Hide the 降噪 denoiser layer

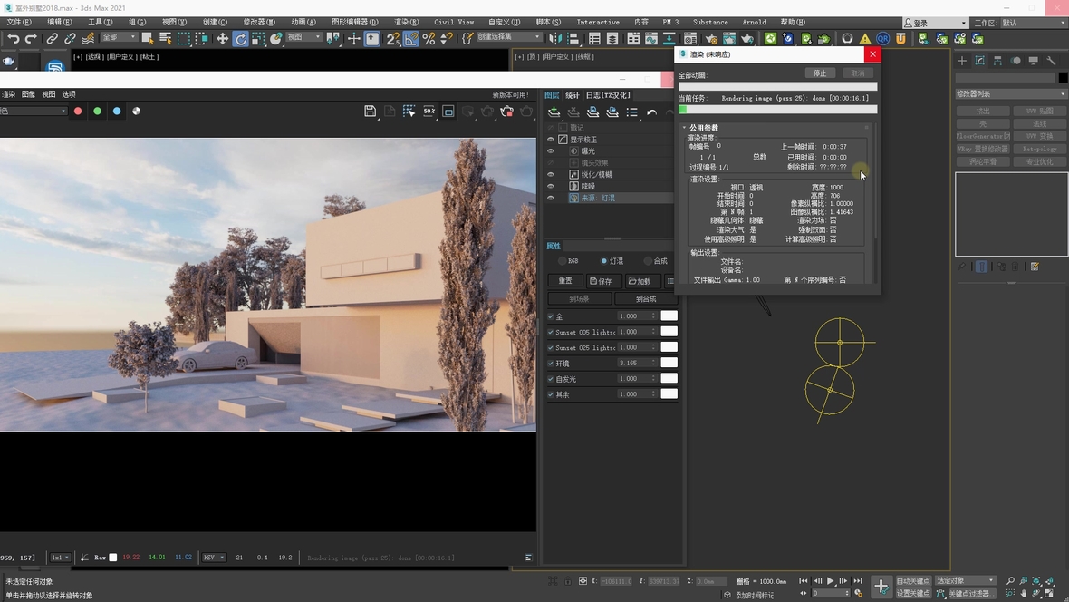[x=550, y=186]
